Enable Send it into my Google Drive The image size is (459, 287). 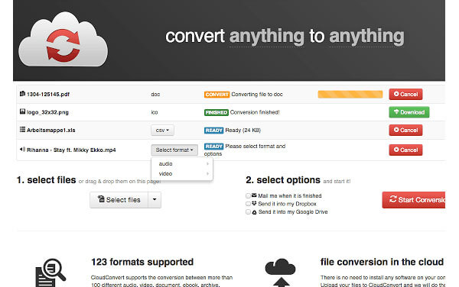click(x=248, y=212)
